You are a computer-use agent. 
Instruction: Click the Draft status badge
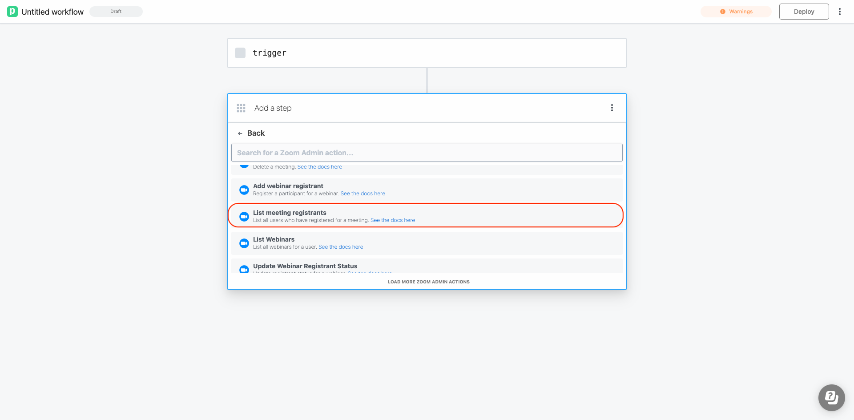pos(116,11)
